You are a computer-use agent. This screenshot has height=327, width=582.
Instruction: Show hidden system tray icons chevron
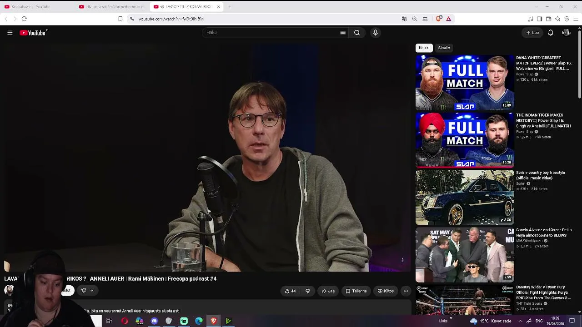coord(521,321)
